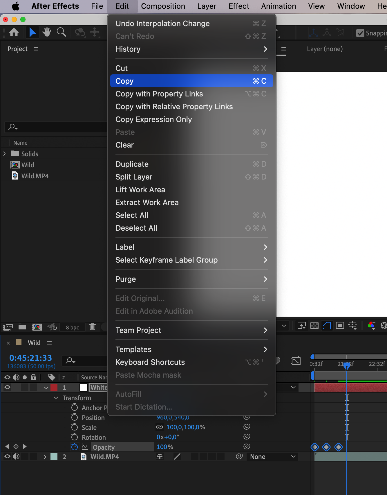Select the Selection arrow tool
The width and height of the screenshot is (387, 495).
click(32, 32)
